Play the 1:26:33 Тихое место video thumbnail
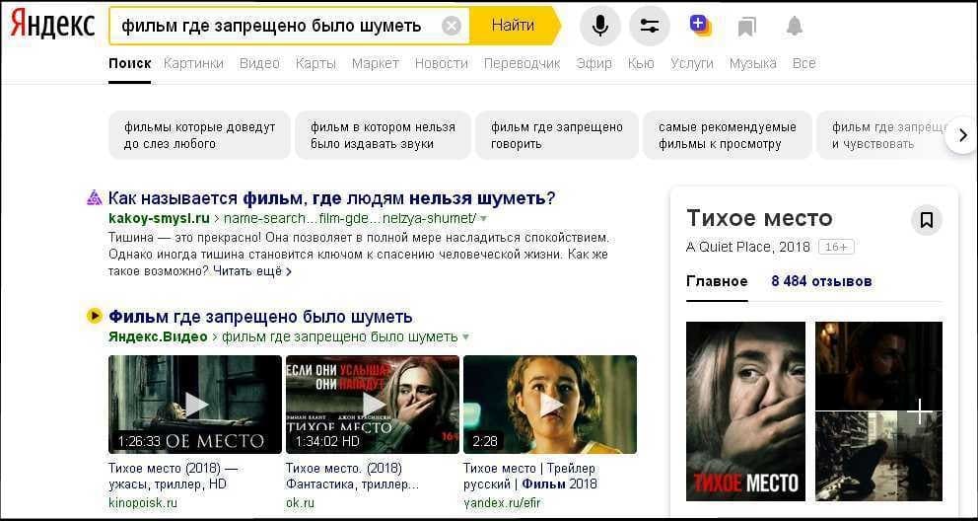Screen dimensions: 978x521 (x=195, y=405)
